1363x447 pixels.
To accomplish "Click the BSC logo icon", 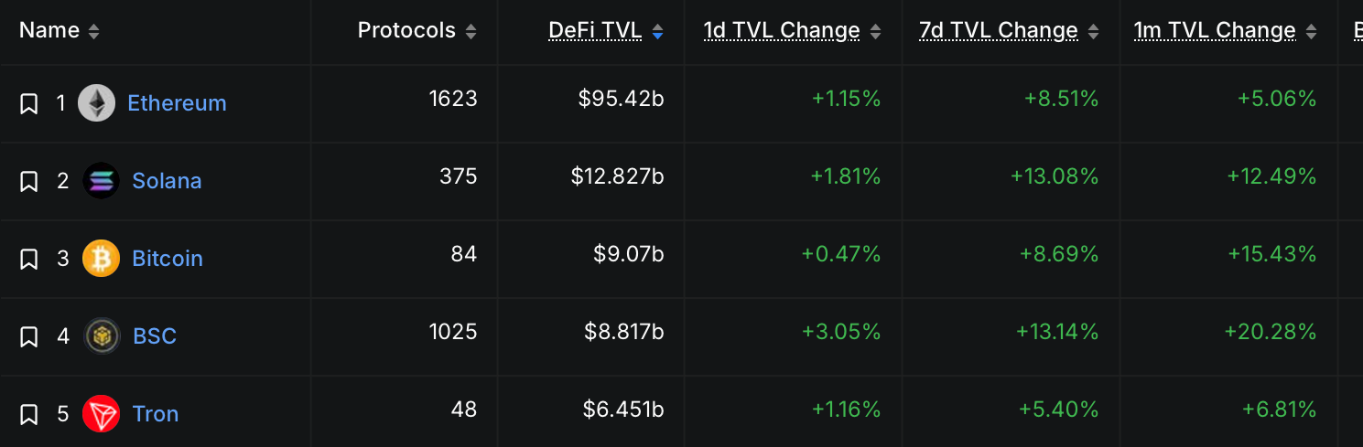I will [x=102, y=336].
